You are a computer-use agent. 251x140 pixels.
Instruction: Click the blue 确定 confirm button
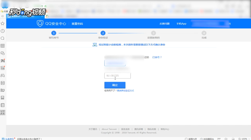click(x=115, y=85)
